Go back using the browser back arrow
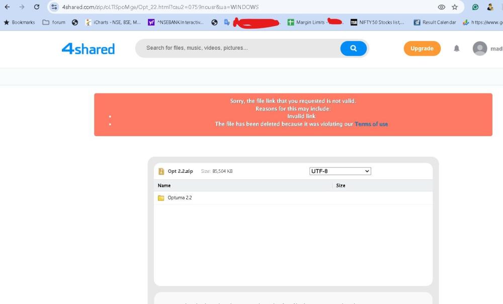 tap(7, 7)
